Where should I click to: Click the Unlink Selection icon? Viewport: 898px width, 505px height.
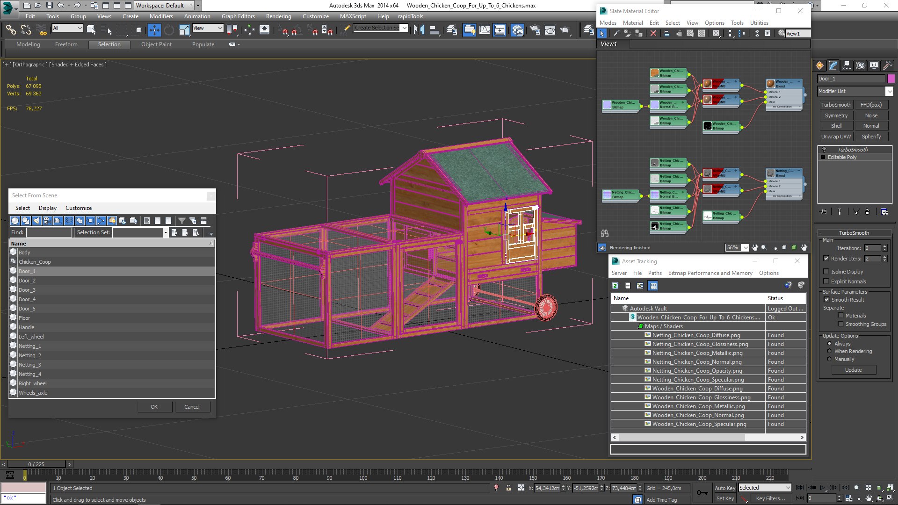click(26, 30)
